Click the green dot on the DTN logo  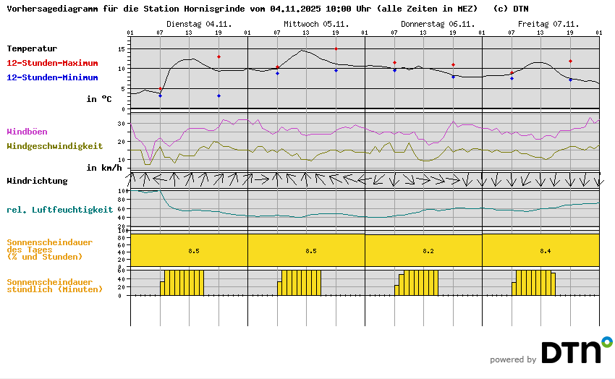pos(606,341)
